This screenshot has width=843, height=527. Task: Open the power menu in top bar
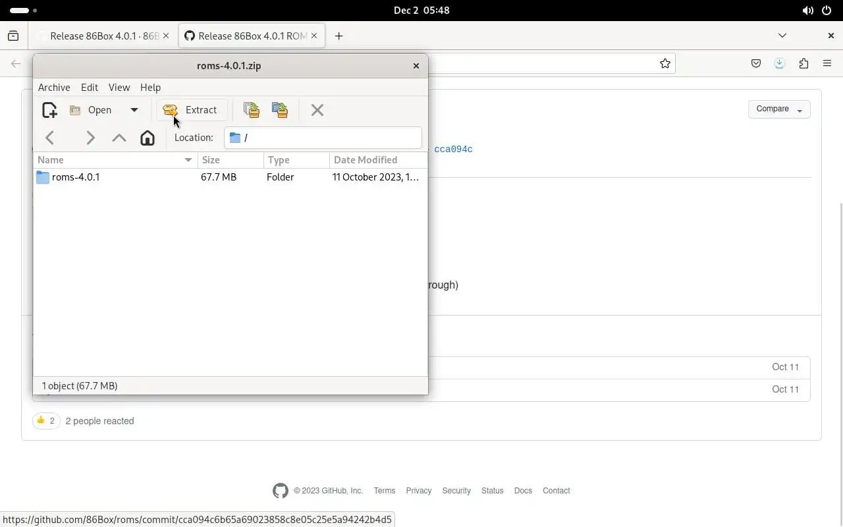[x=827, y=11]
